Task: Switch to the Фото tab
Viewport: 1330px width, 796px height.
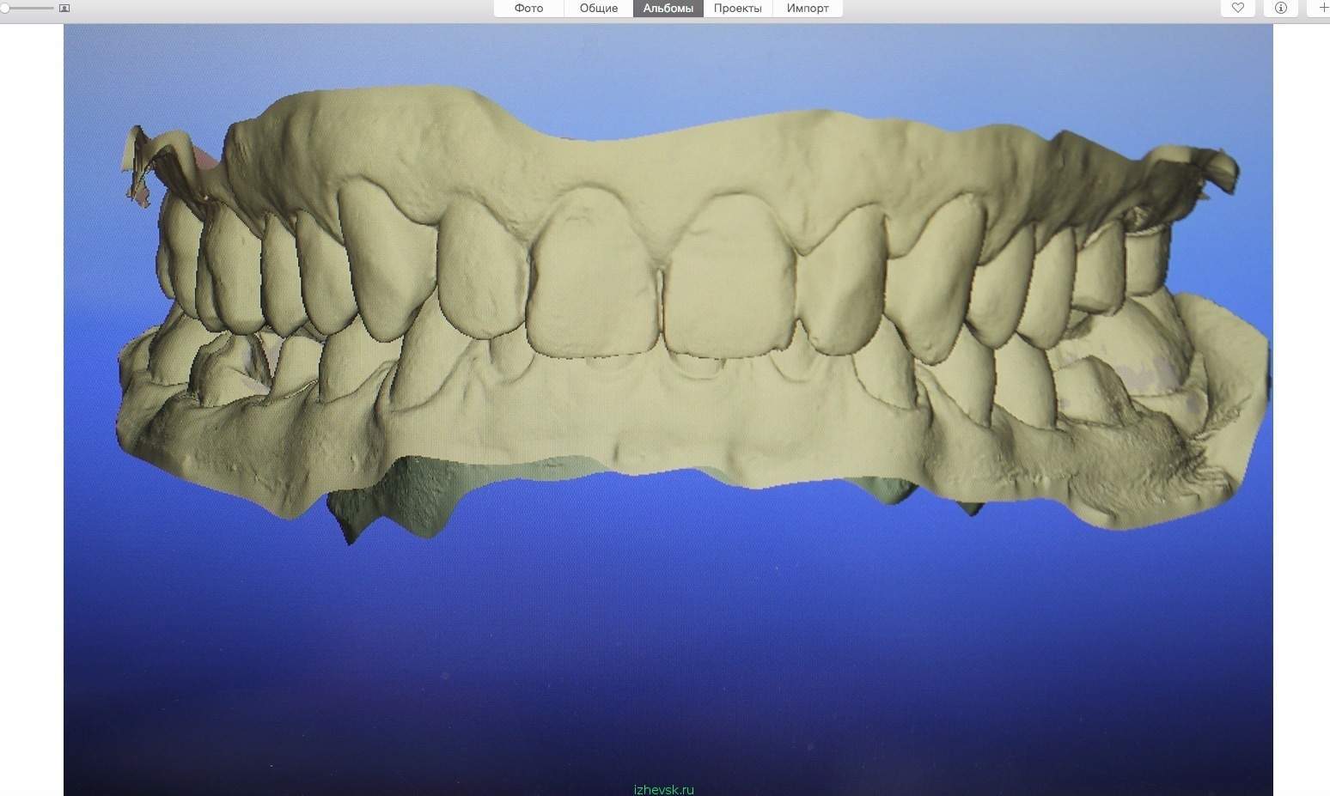Action: coord(528,9)
